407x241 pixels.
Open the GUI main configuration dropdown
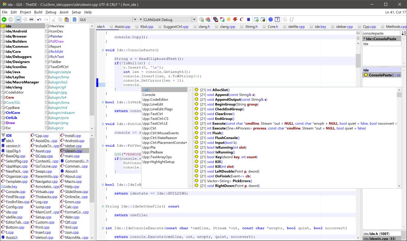pos(135,19)
